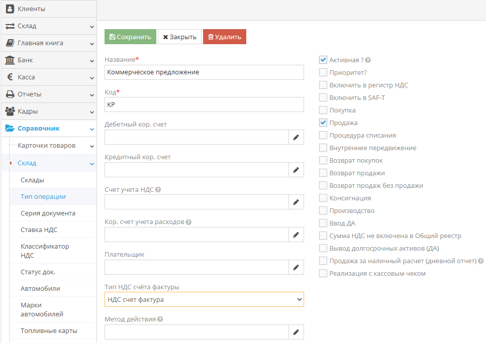Click help icon by Кор. счет учета расходов

click(188, 222)
